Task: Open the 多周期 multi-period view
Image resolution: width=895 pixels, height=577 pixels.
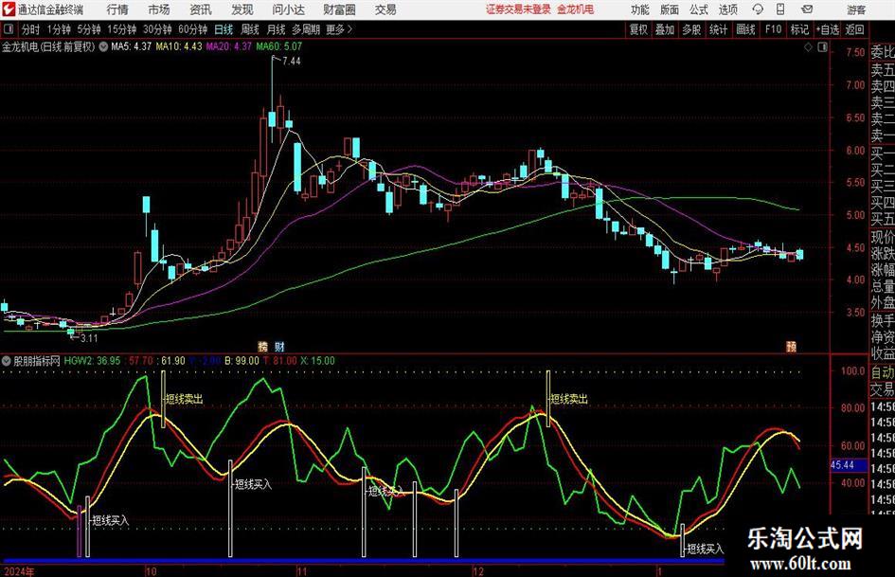Action: [x=306, y=29]
